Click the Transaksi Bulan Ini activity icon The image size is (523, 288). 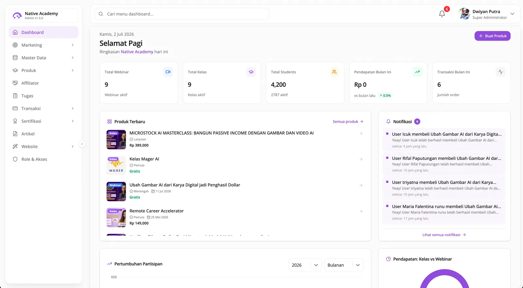500,72
